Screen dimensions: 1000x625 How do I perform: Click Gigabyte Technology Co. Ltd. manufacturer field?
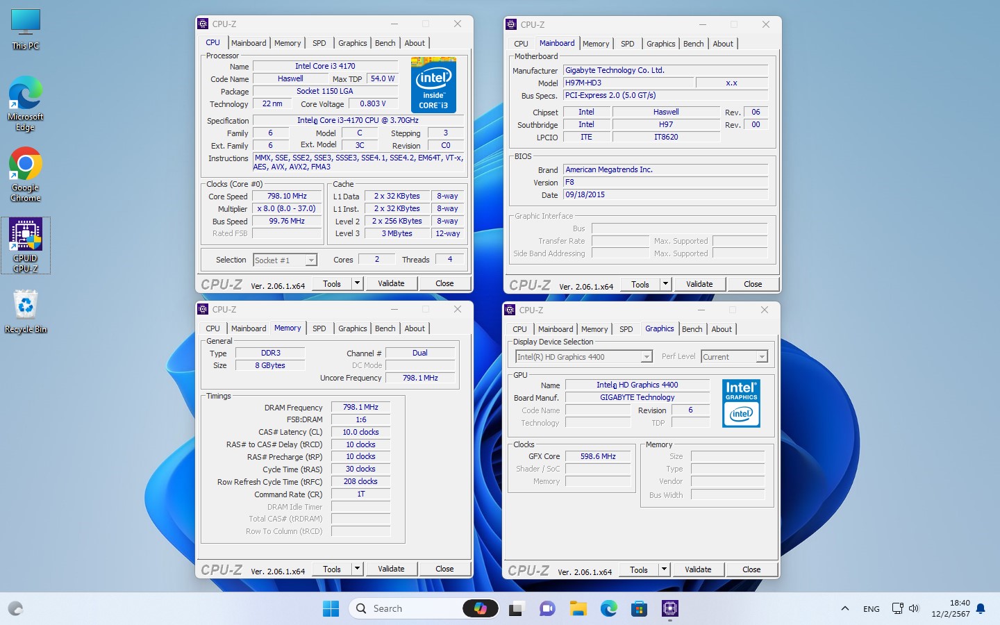pos(666,70)
